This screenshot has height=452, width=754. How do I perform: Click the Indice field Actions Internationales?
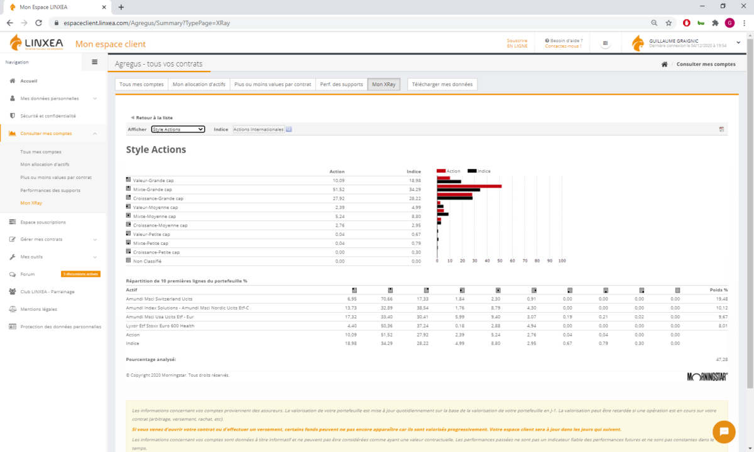tap(258, 129)
